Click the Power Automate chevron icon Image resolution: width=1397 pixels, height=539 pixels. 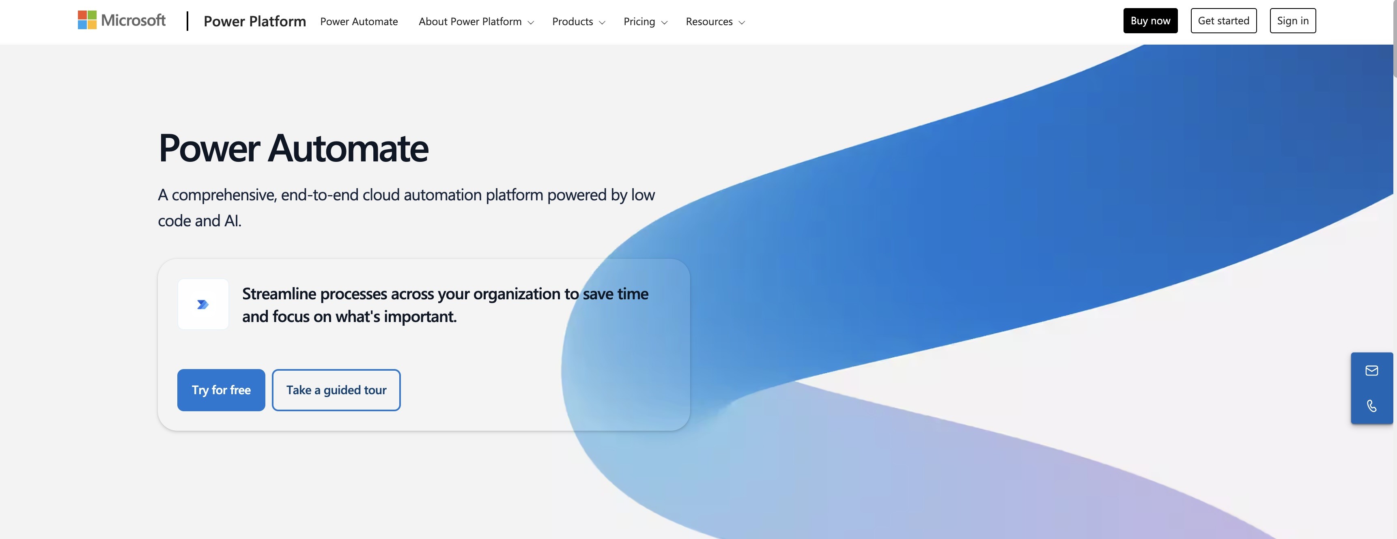(203, 304)
